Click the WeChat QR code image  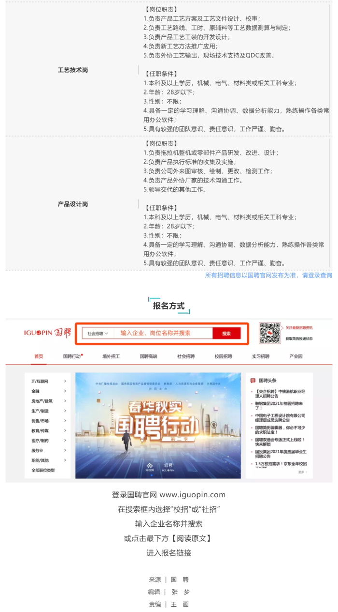[269, 333]
